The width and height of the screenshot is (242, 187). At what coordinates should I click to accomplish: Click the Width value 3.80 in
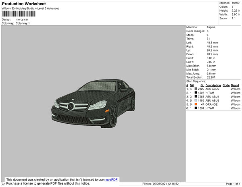point(236,15)
